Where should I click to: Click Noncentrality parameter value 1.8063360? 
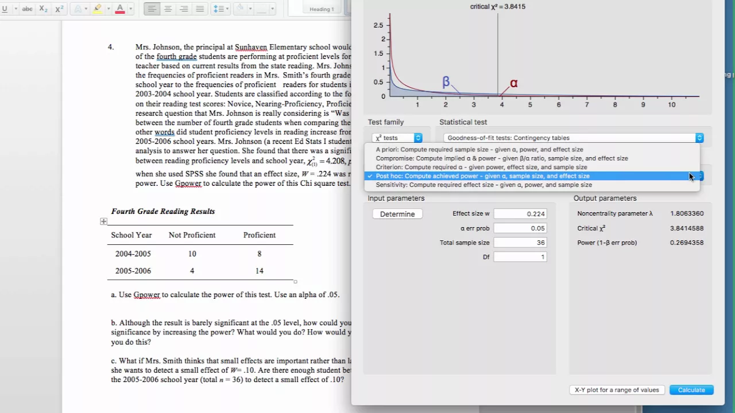pos(687,213)
